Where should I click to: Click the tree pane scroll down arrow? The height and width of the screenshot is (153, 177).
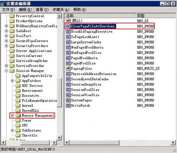pos(59,138)
